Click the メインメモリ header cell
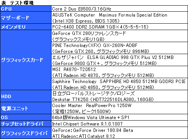Screen dimensions: 188x139 pos(26,27)
